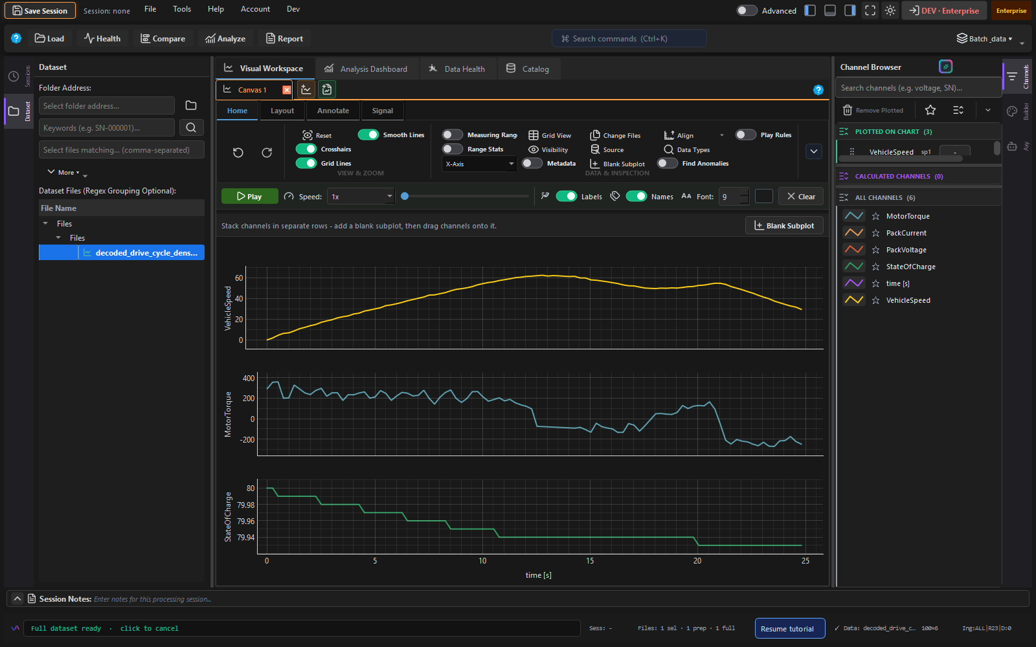Click the save canvas icon next to Canvas 1
The width and height of the screenshot is (1036, 647).
click(x=327, y=89)
